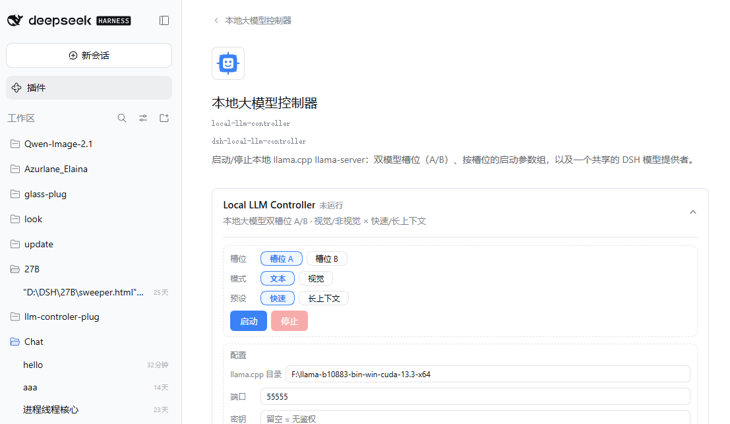Select the 长上下文 preset
This screenshot has width=730, height=424.
click(x=324, y=298)
